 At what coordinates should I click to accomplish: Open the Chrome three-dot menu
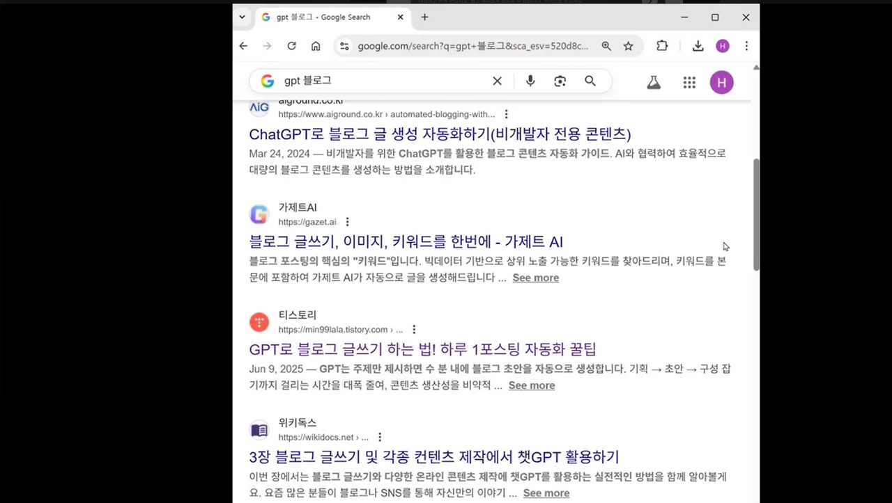coord(746,46)
